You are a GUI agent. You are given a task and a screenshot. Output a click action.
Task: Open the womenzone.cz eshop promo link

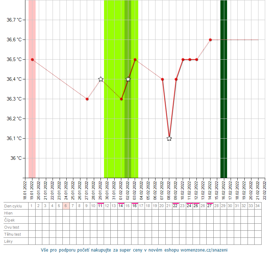tap(134, 250)
